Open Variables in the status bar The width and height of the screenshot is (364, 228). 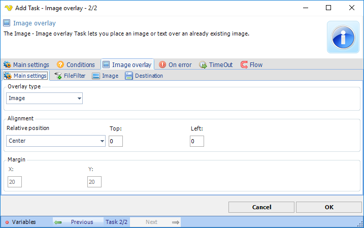click(x=20, y=222)
